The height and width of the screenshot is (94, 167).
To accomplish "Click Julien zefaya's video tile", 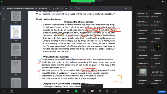I will click(143, 30).
